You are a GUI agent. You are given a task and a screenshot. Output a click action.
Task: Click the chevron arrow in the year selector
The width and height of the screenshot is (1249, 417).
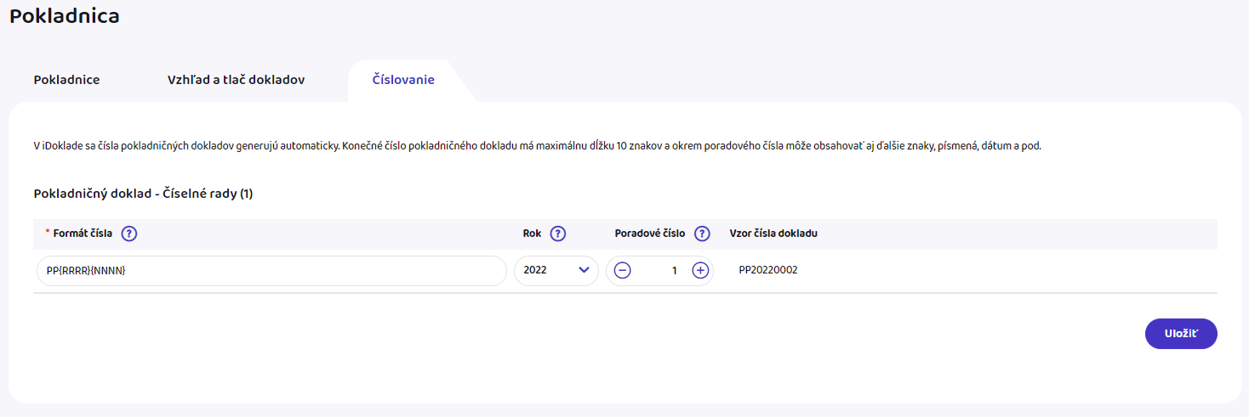(584, 271)
